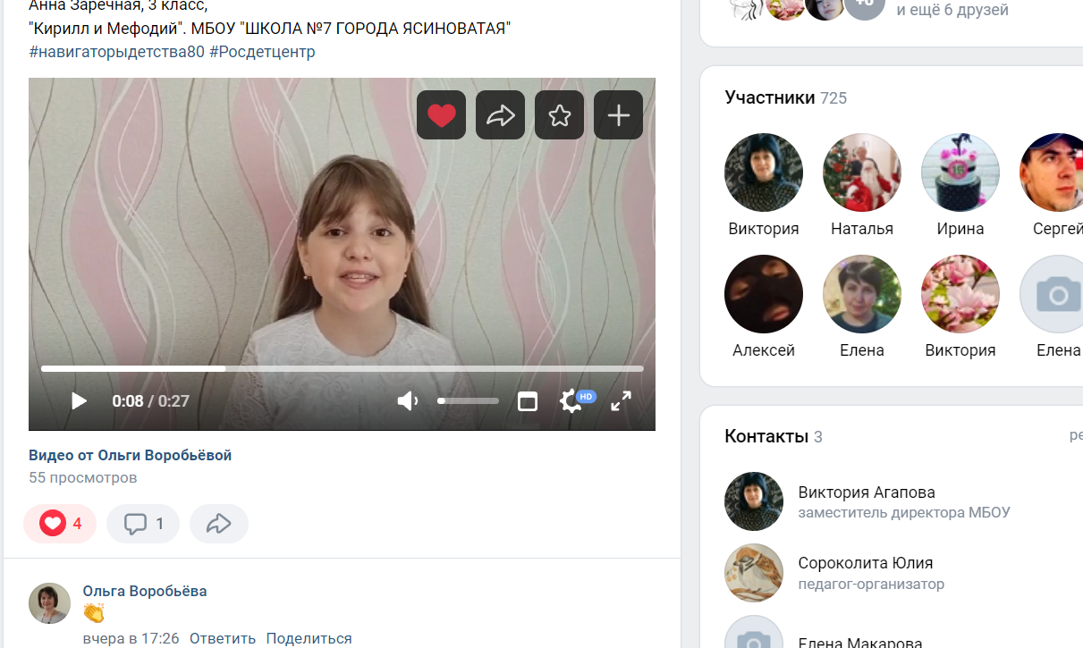
Task: Open hashtag #навигаторыдетства80
Action: click(x=116, y=52)
